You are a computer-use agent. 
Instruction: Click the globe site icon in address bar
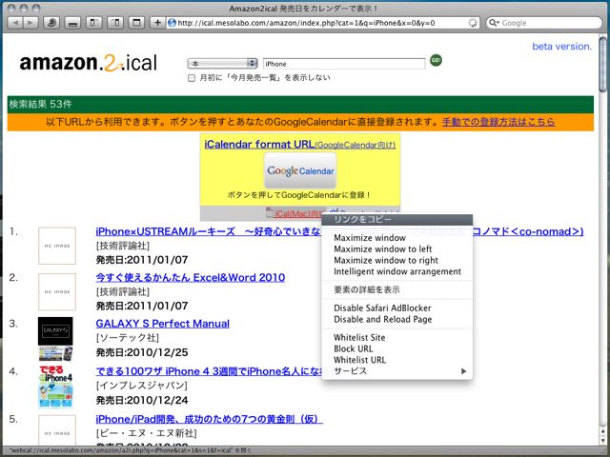172,23
